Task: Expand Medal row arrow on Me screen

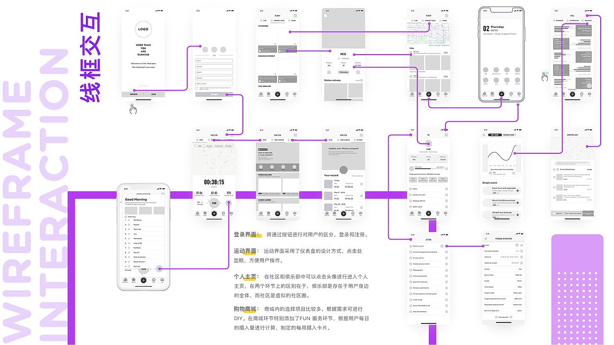Action: pyautogui.click(x=448, y=189)
